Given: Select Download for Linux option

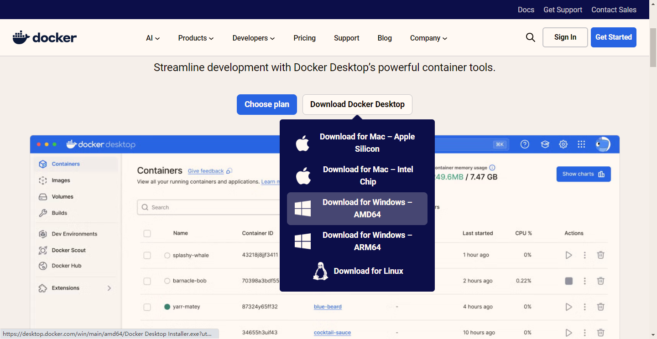Looking at the screenshot, I should pos(357,271).
